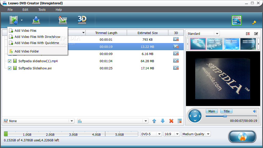
Task: Open the video edit toolbar icon
Action: (x=63, y=20)
